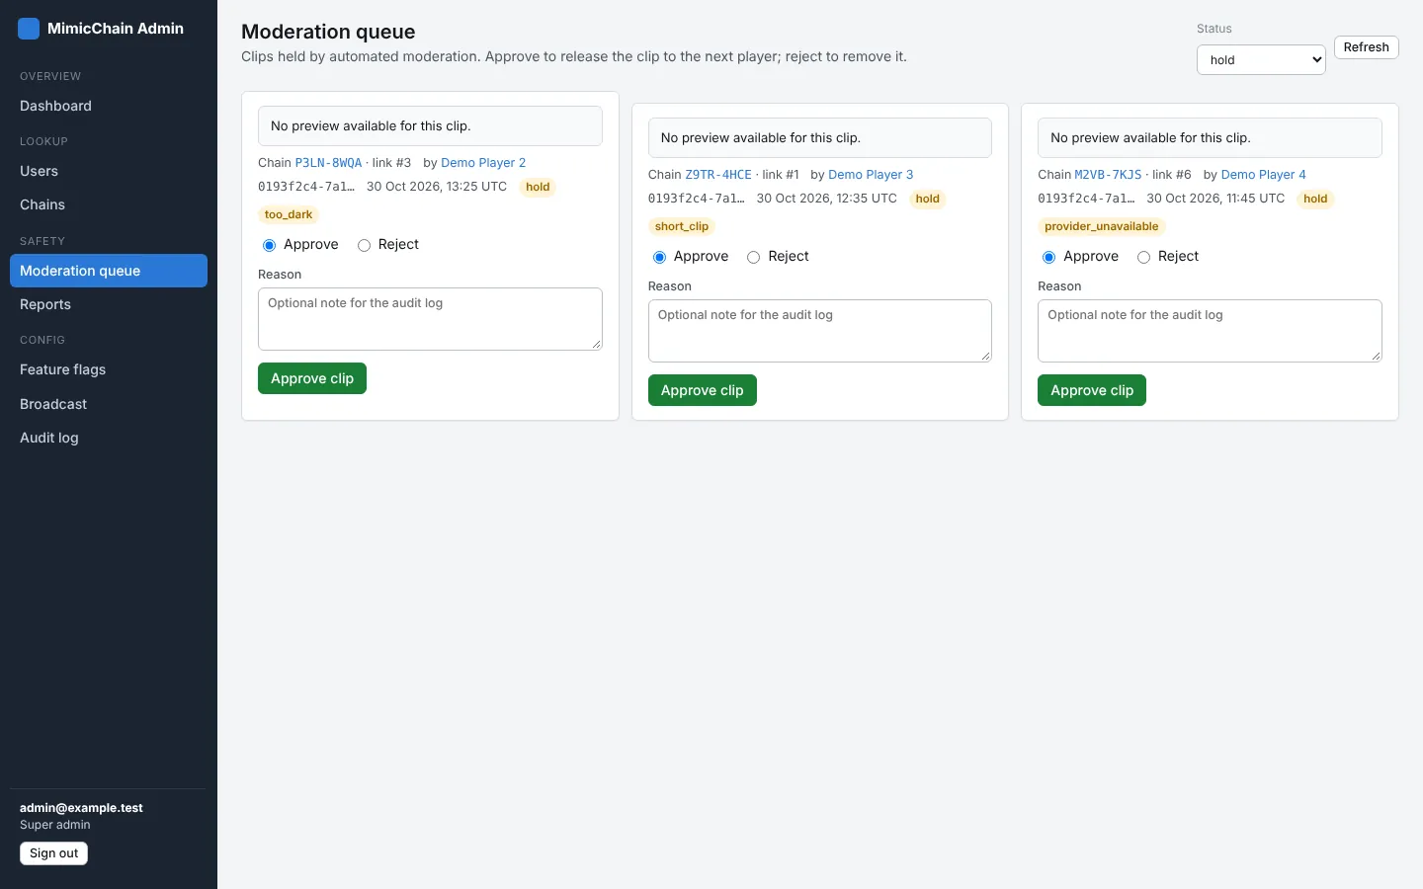The width and height of the screenshot is (1423, 889).
Task: Click the hold badge on Demo Player 3 clip
Action: coord(928,199)
